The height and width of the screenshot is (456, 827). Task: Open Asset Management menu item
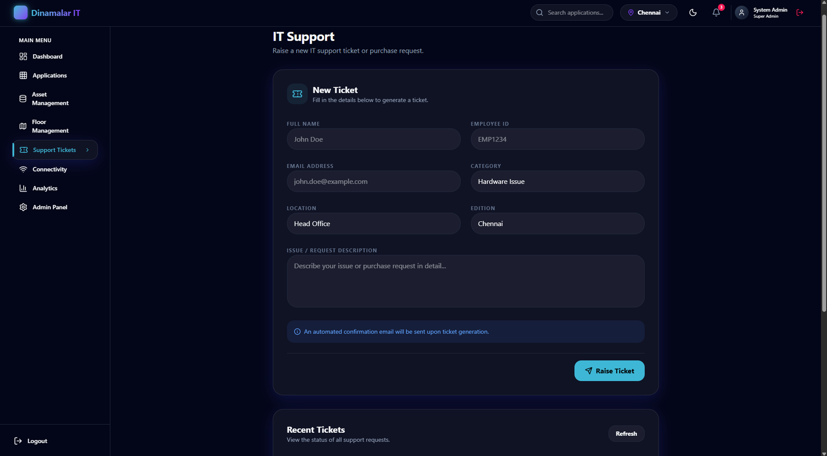pos(55,99)
